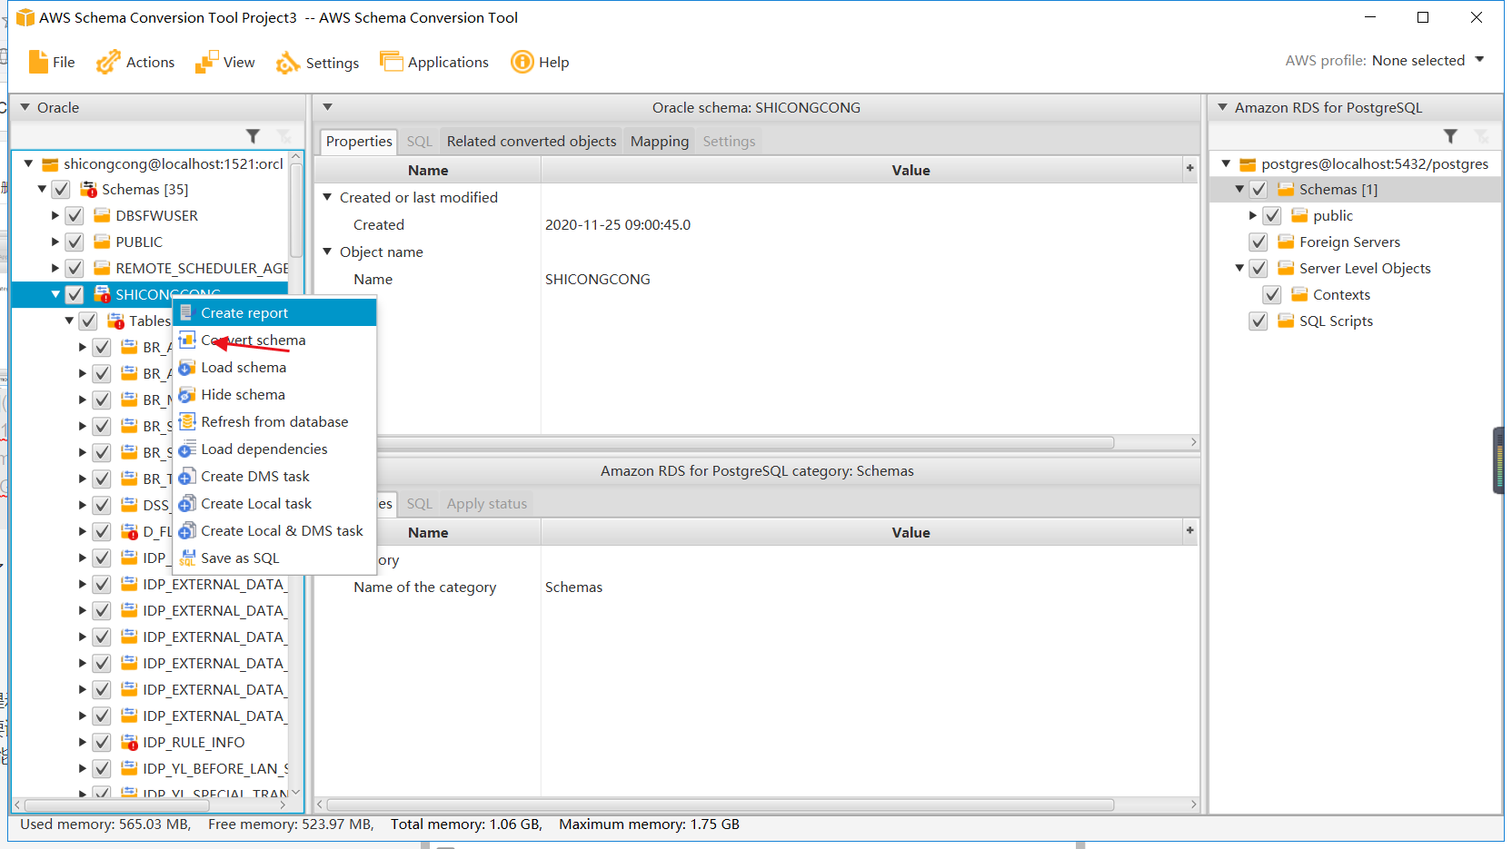Click the Load dependencies menu icon
The width and height of the screenshot is (1512, 849).
(x=186, y=449)
